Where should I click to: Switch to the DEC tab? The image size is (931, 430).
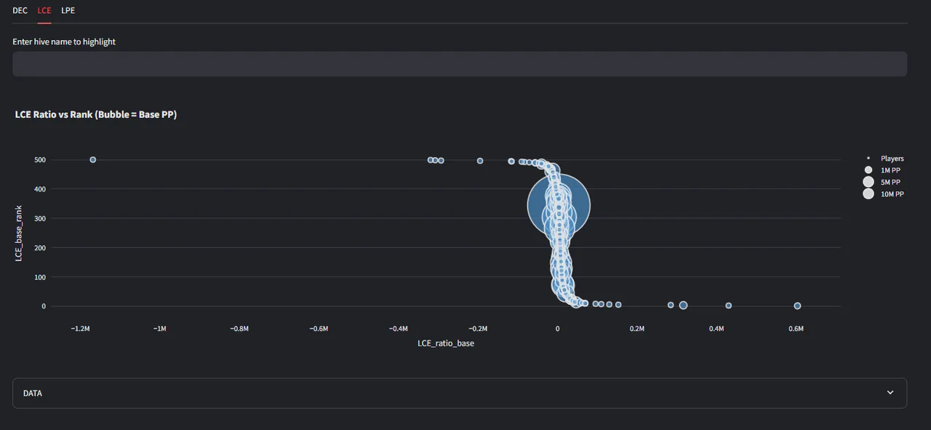pyautogui.click(x=20, y=10)
